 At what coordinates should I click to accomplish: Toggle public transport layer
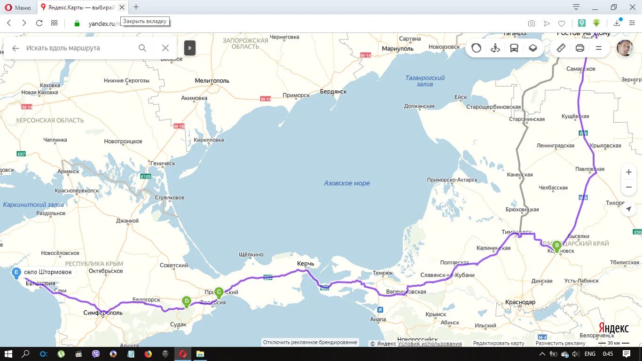[x=514, y=48]
